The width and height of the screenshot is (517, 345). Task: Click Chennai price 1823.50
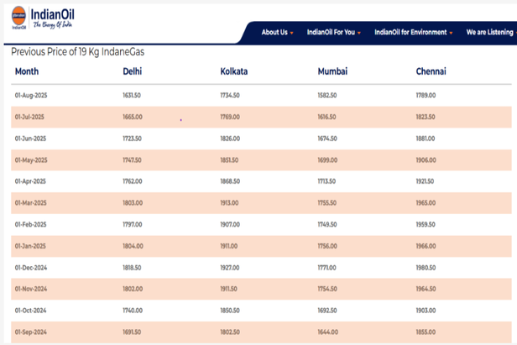(426, 117)
